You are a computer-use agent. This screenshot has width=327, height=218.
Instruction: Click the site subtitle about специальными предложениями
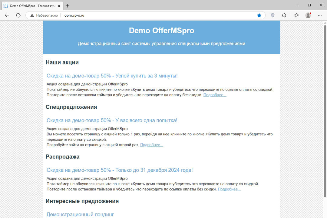pyautogui.click(x=162, y=44)
